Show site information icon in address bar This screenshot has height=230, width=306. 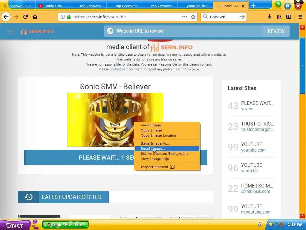(x=63, y=17)
